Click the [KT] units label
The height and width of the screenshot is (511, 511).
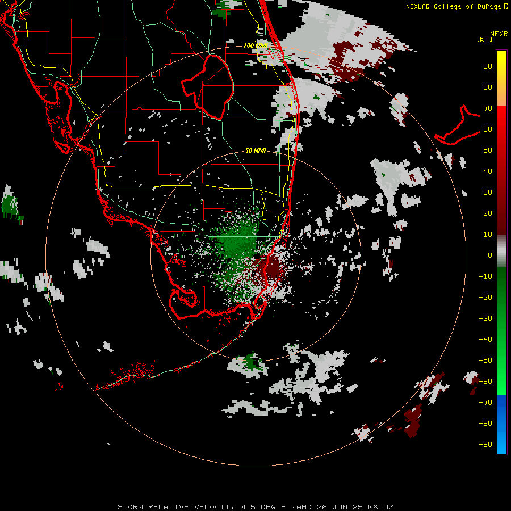click(x=484, y=39)
